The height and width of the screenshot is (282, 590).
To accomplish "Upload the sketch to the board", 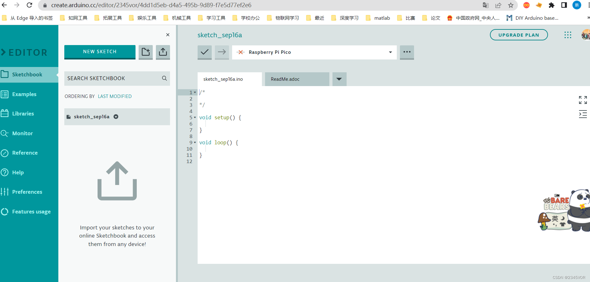I will point(222,52).
